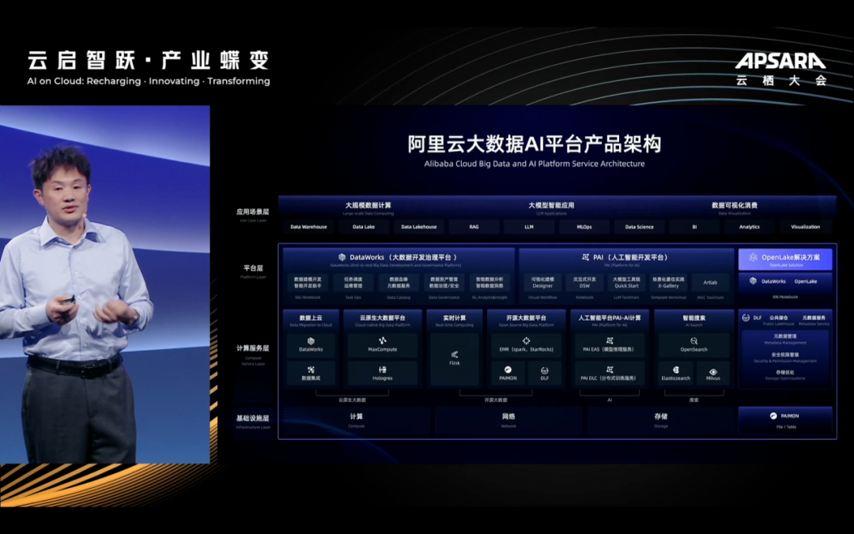This screenshot has width=854, height=534.
Task: Click the PAIMON icon in the File / Table box
Action: pyautogui.click(x=773, y=416)
